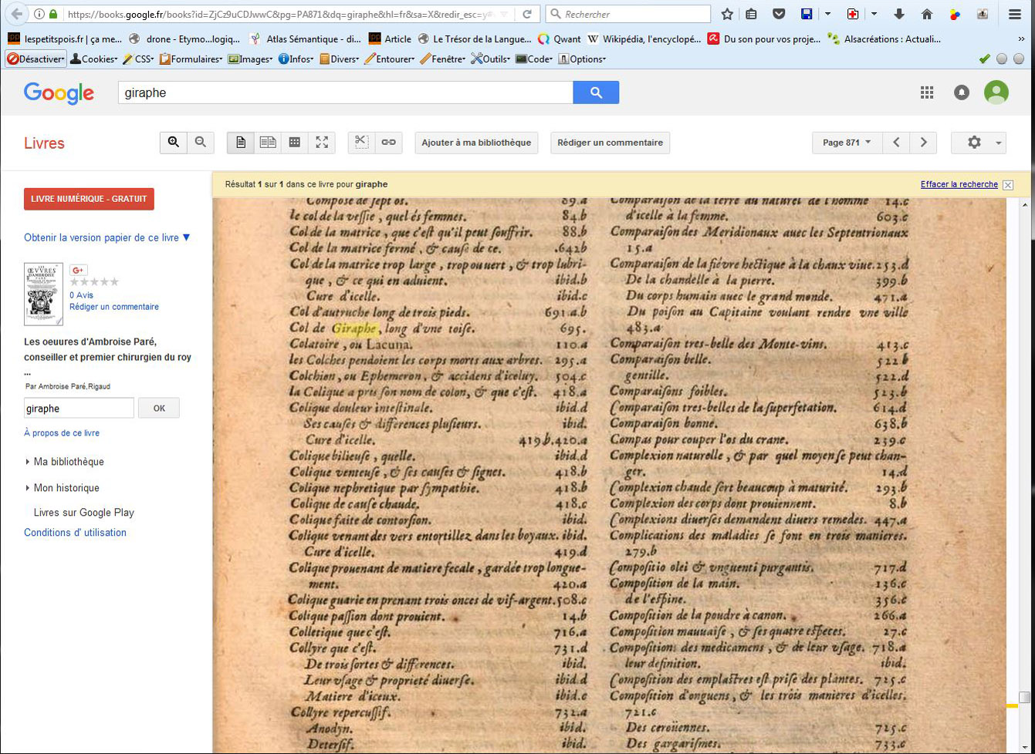
Task: Go to the next page arrow
Action: [x=923, y=143]
